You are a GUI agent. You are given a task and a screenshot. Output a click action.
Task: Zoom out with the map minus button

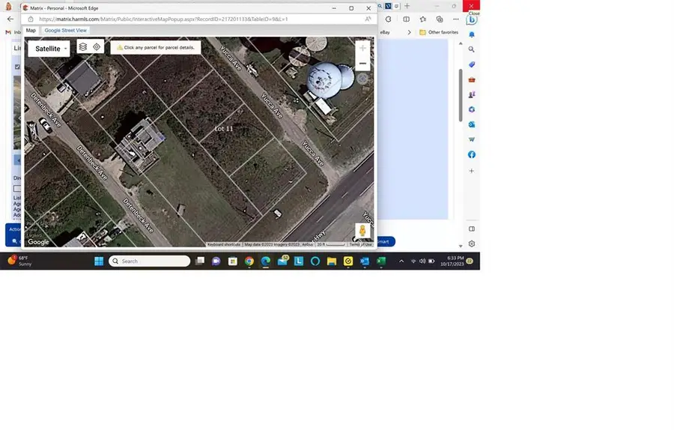click(362, 64)
